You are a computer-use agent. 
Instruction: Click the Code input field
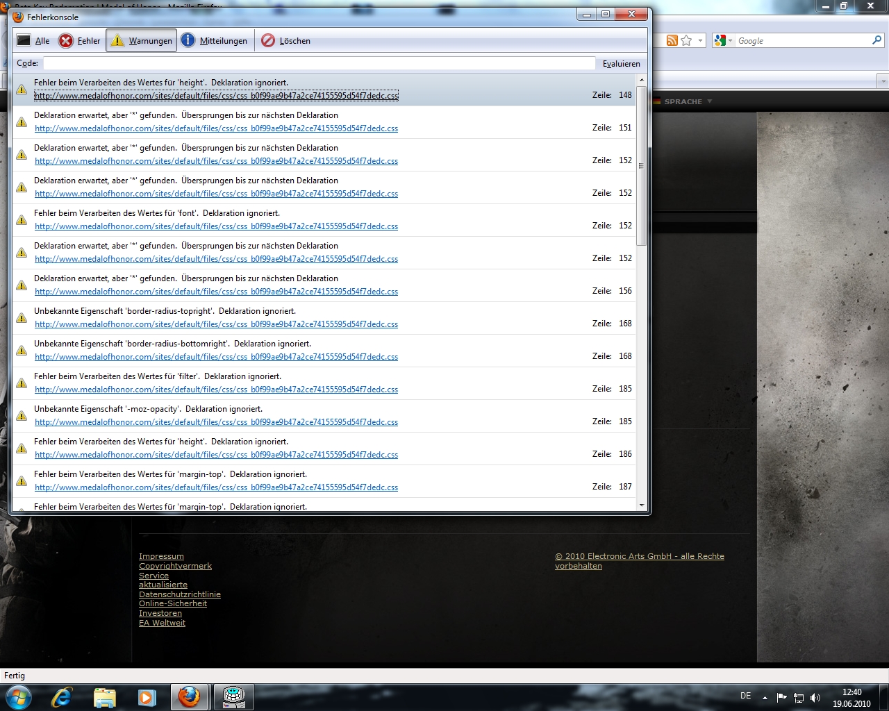[319, 63]
